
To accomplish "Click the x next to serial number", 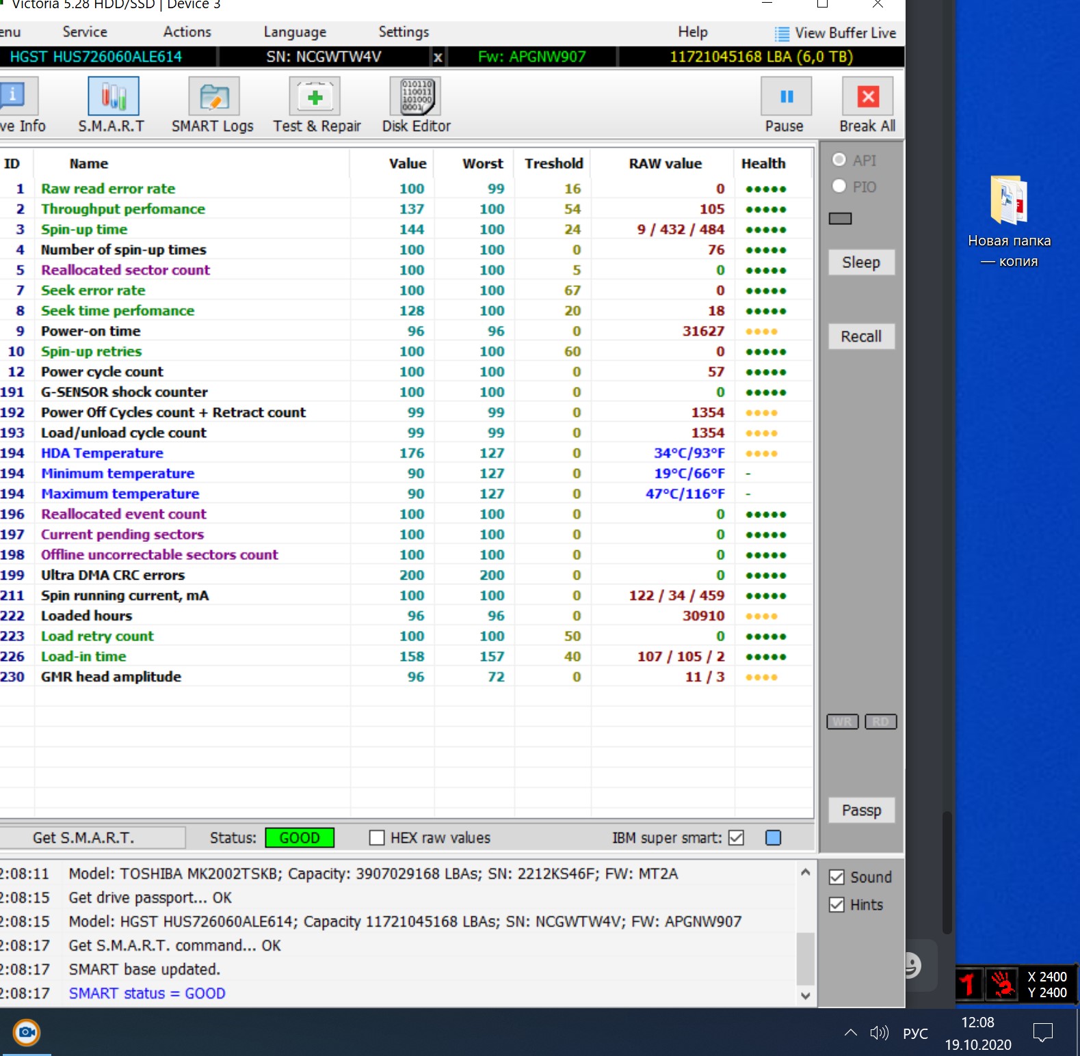I will [438, 57].
